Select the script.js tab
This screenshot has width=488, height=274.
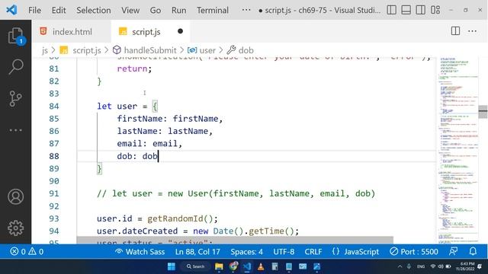click(150, 32)
